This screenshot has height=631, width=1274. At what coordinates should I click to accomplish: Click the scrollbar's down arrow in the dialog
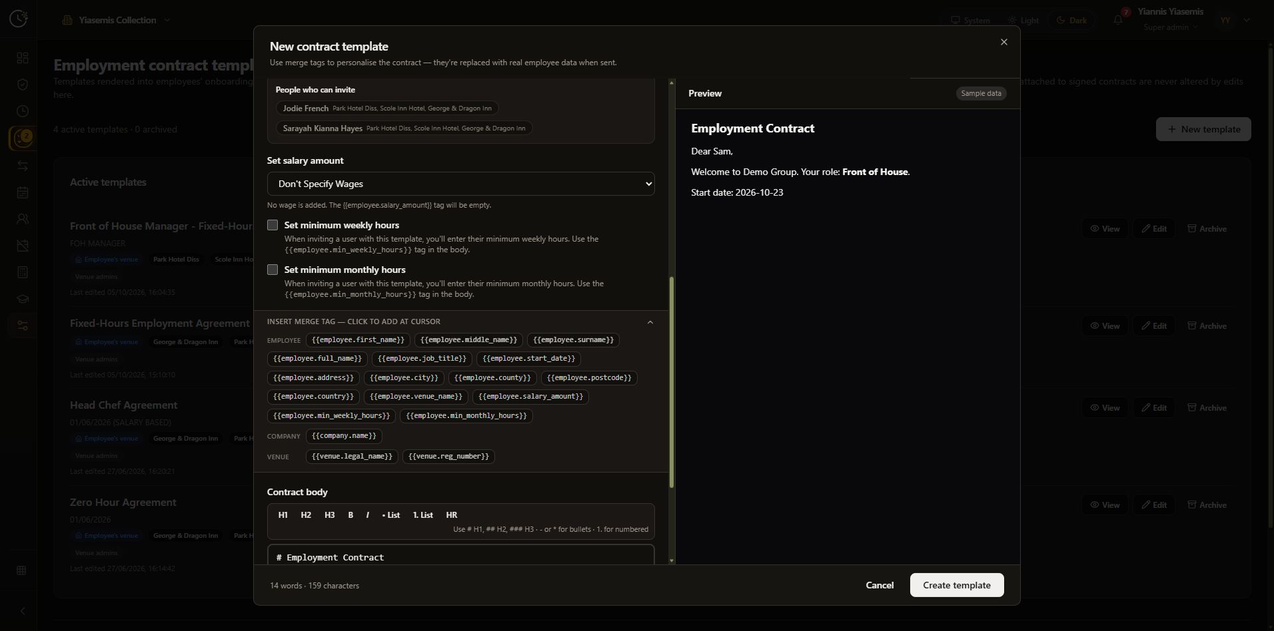pos(671,560)
